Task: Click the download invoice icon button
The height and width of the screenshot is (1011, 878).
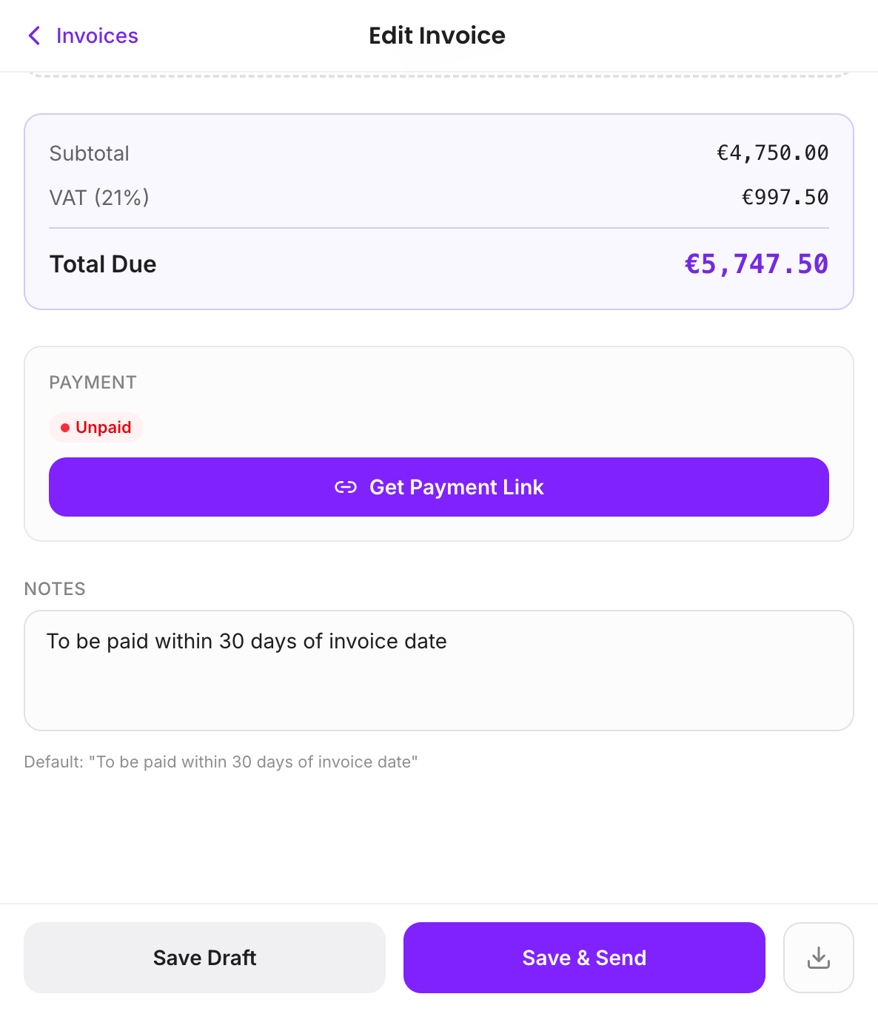Action: coord(818,957)
